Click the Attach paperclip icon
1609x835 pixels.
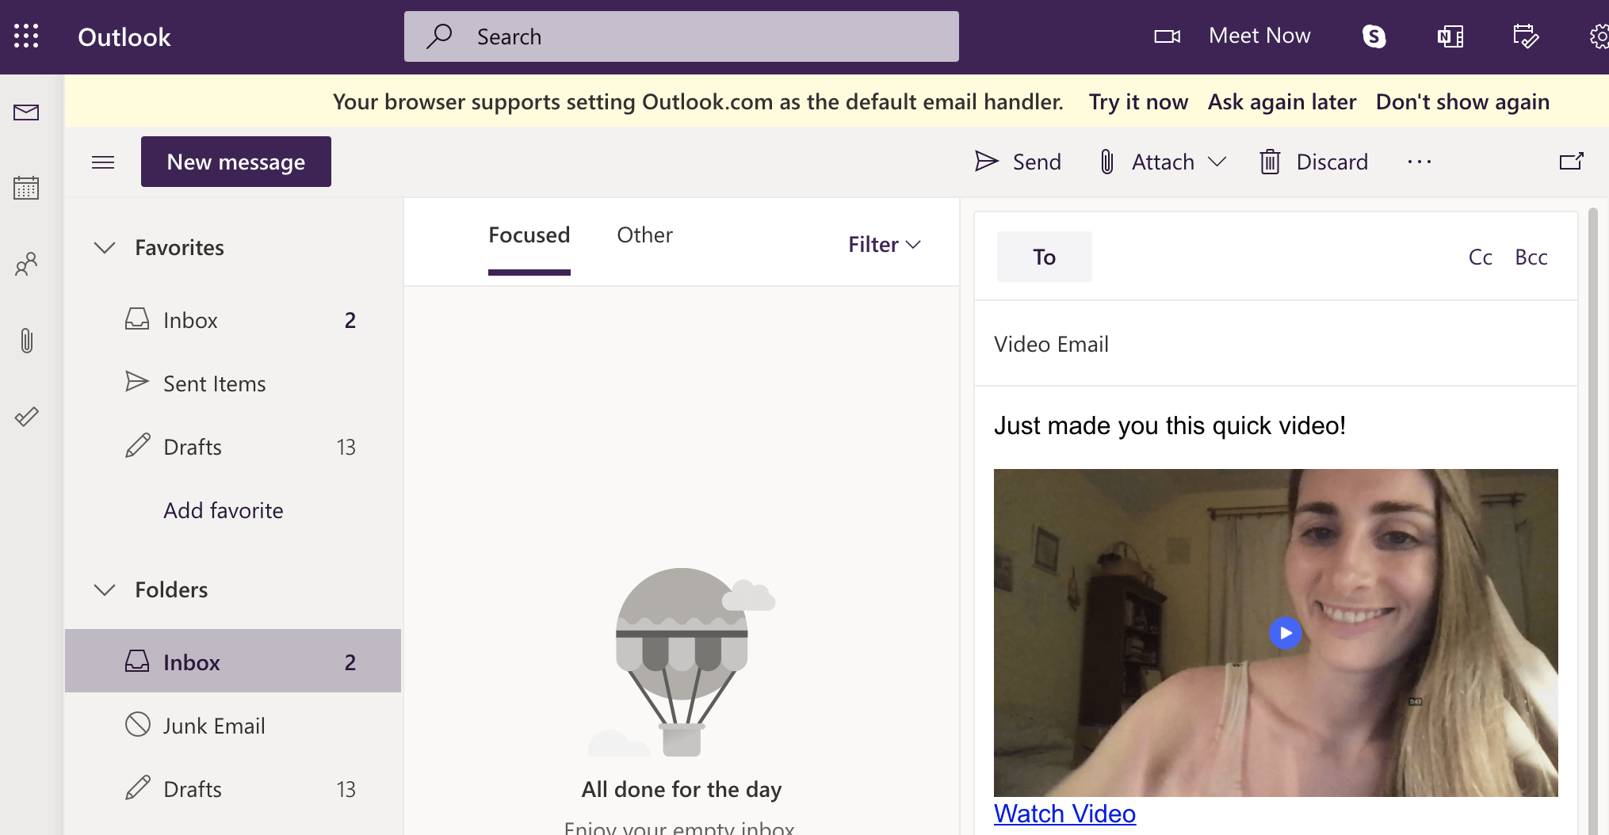click(x=1107, y=162)
